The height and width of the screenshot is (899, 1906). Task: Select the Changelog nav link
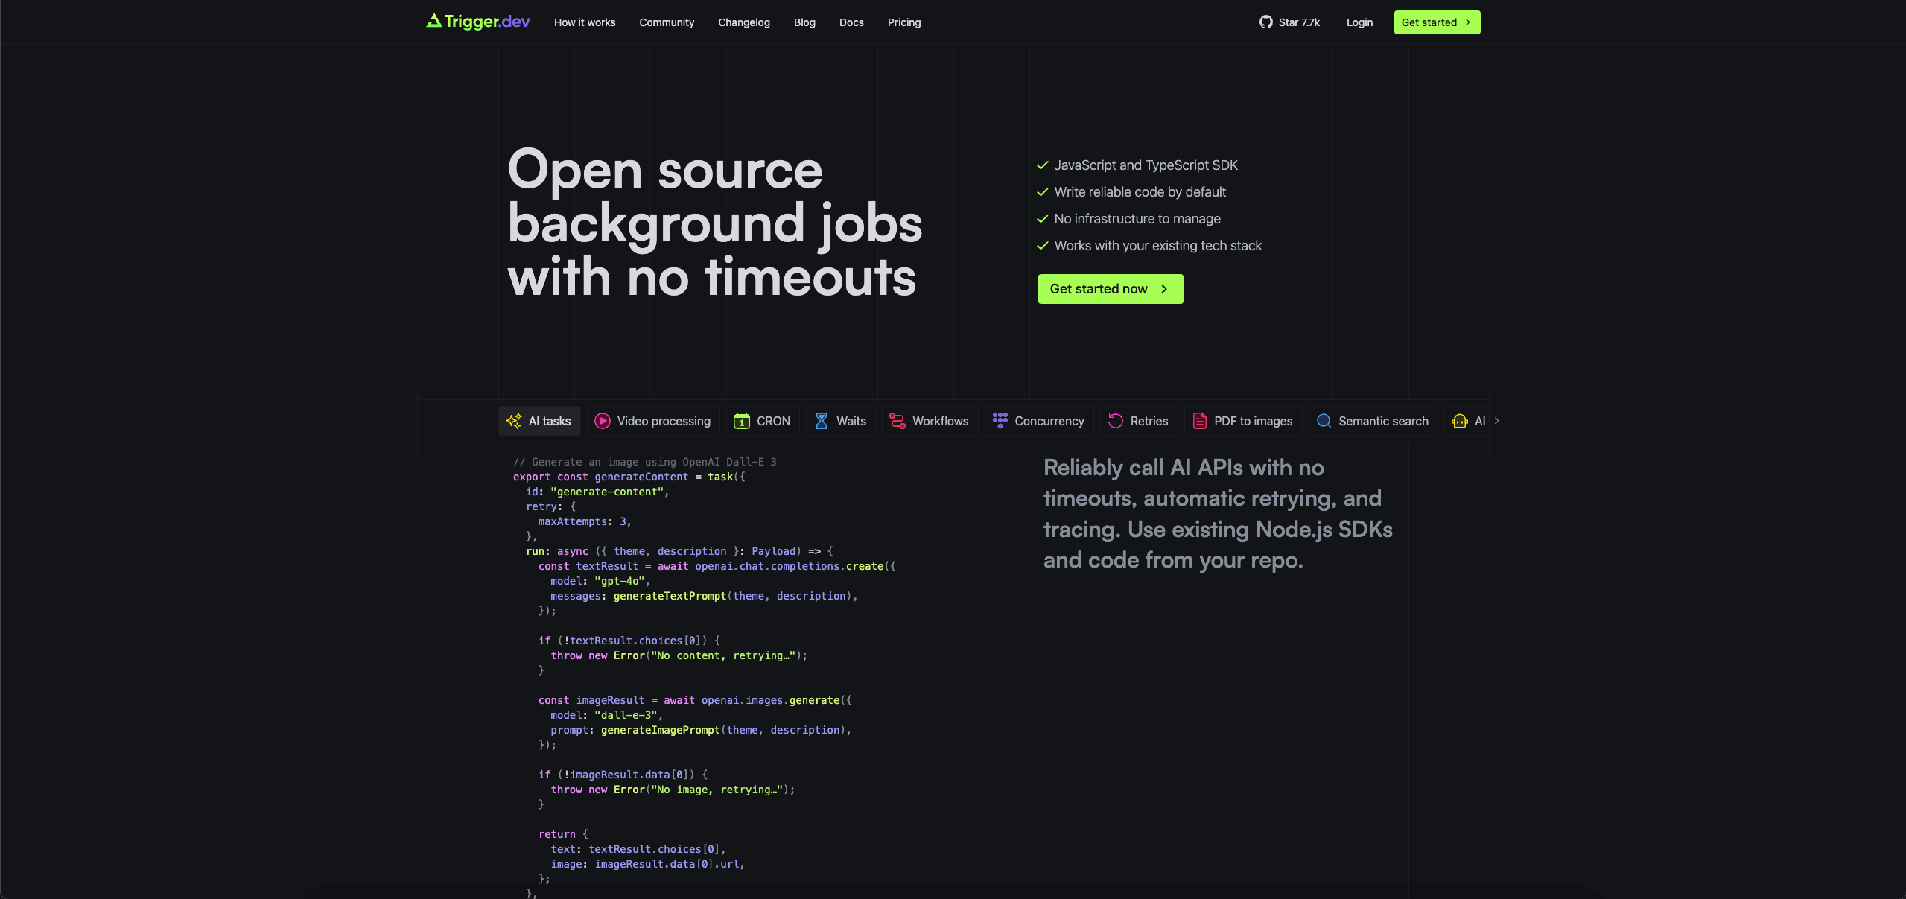(x=744, y=22)
